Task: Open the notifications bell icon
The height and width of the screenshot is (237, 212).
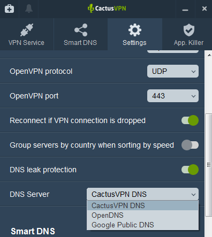Action: click(29, 9)
